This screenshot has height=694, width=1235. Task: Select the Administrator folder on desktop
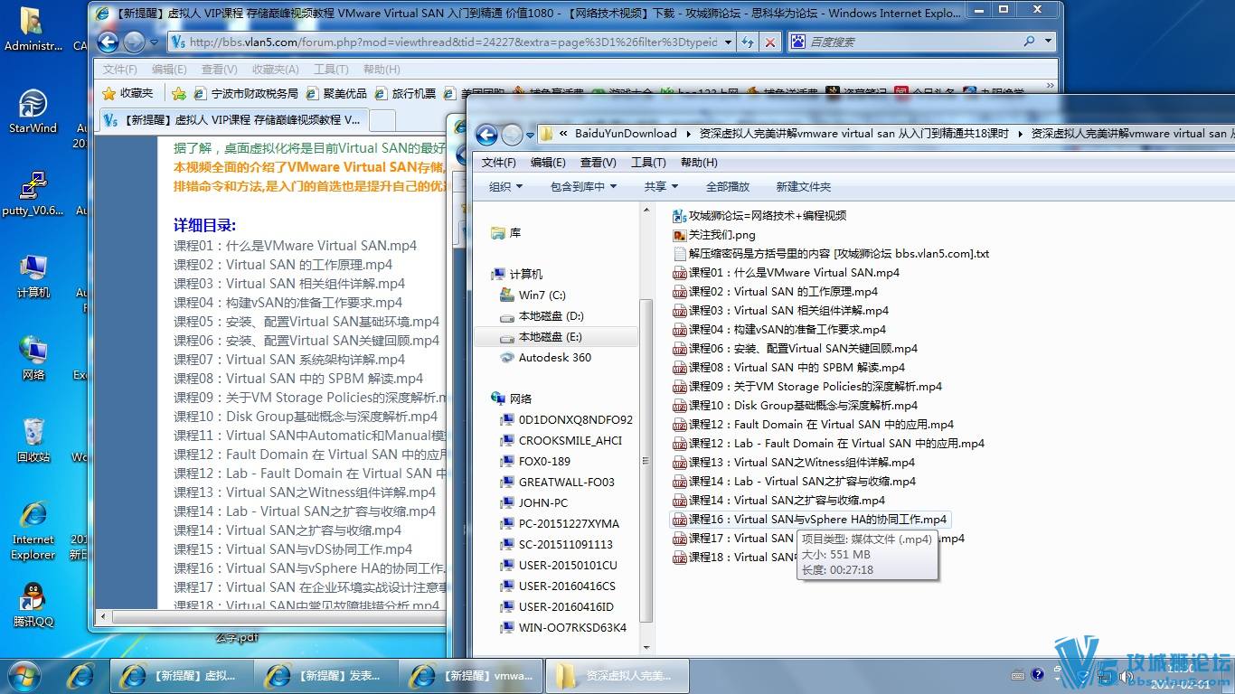33,30
